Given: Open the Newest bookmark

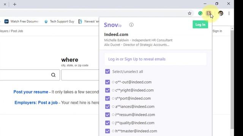Looking at the screenshot, I should 88,22.
